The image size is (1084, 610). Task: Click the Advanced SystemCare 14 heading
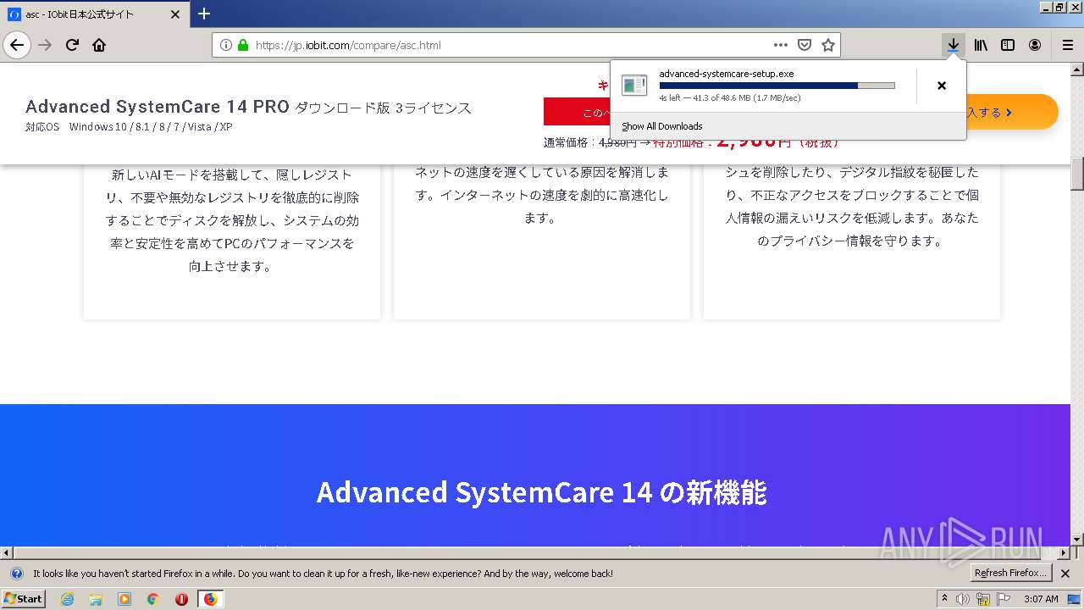pyautogui.click(x=542, y=493)
